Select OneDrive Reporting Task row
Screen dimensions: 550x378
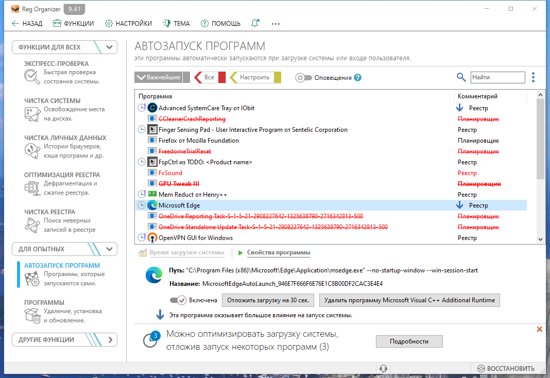pos(331,216)
